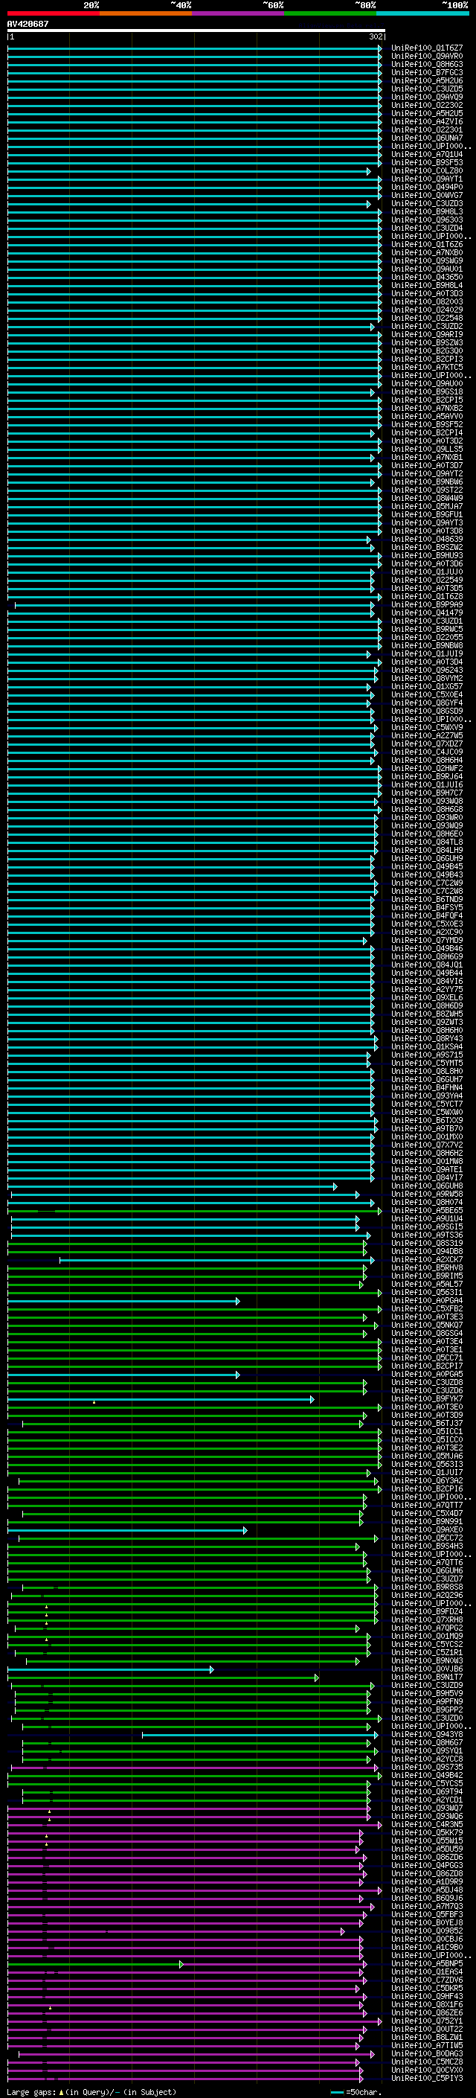Select hit UniRef100_A7QTT7
Screen dimensions: 476x2098
[427, 1505]
